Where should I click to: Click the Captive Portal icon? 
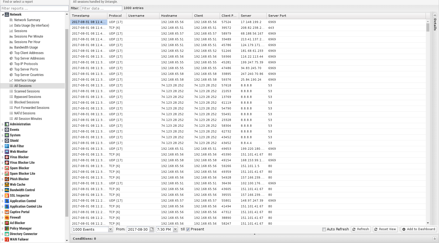click(x=7, y=212)
